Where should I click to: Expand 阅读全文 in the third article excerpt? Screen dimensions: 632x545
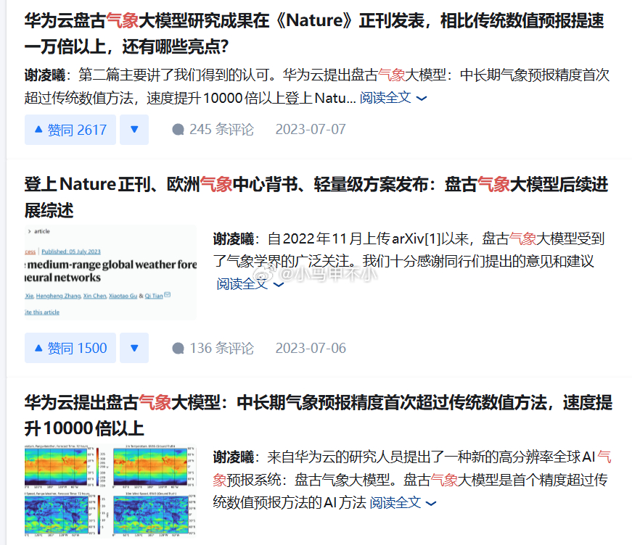pos(403,503)
